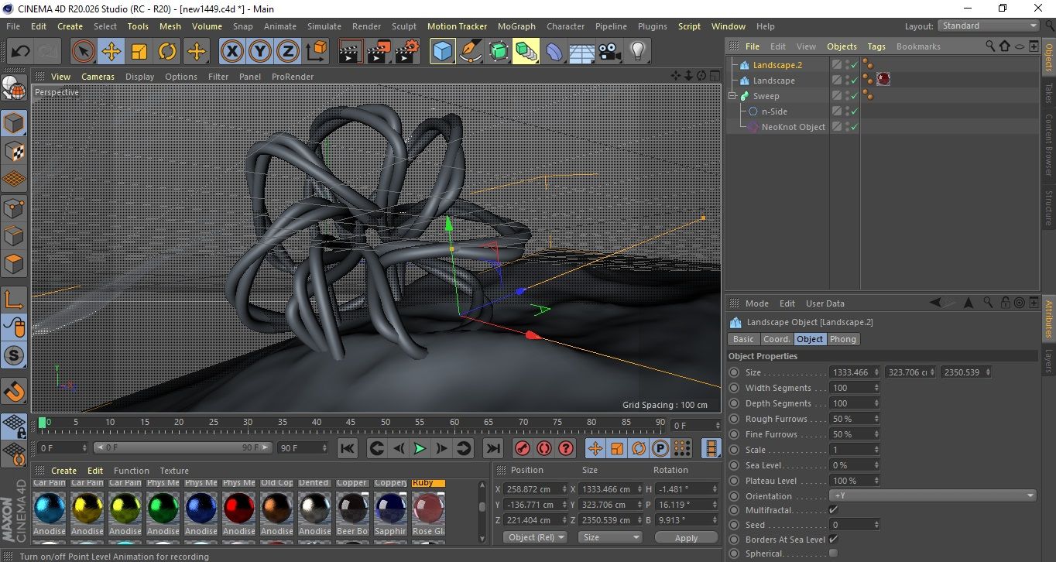This screenshot has width=1056, height=562.
Task: Disable Borders At Sea Level checkbox
Action: click(833, 540)
